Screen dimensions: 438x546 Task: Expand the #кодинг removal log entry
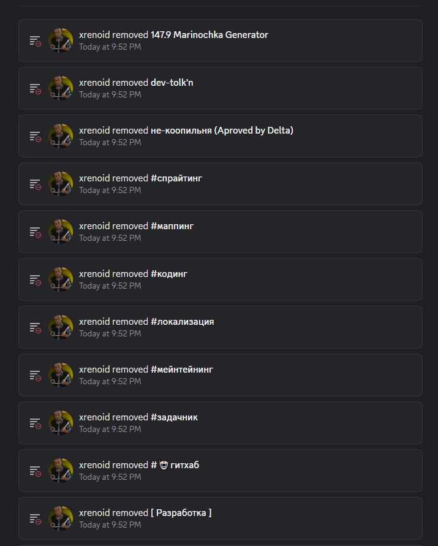[221, 279]
